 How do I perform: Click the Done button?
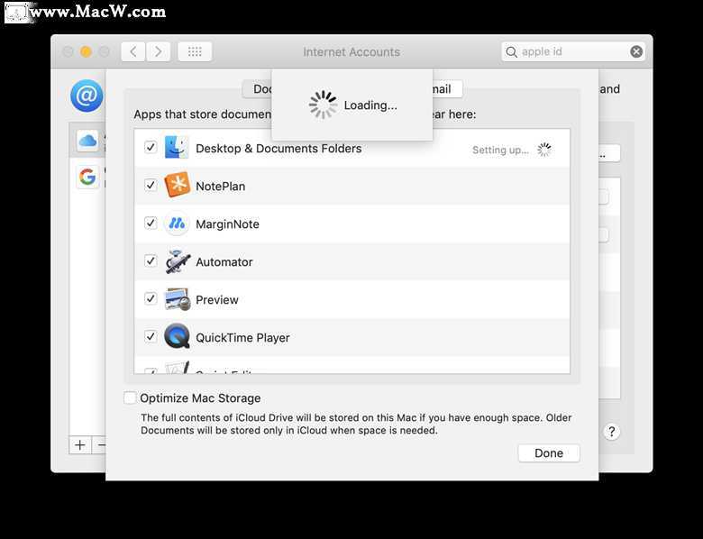(549, 452)
